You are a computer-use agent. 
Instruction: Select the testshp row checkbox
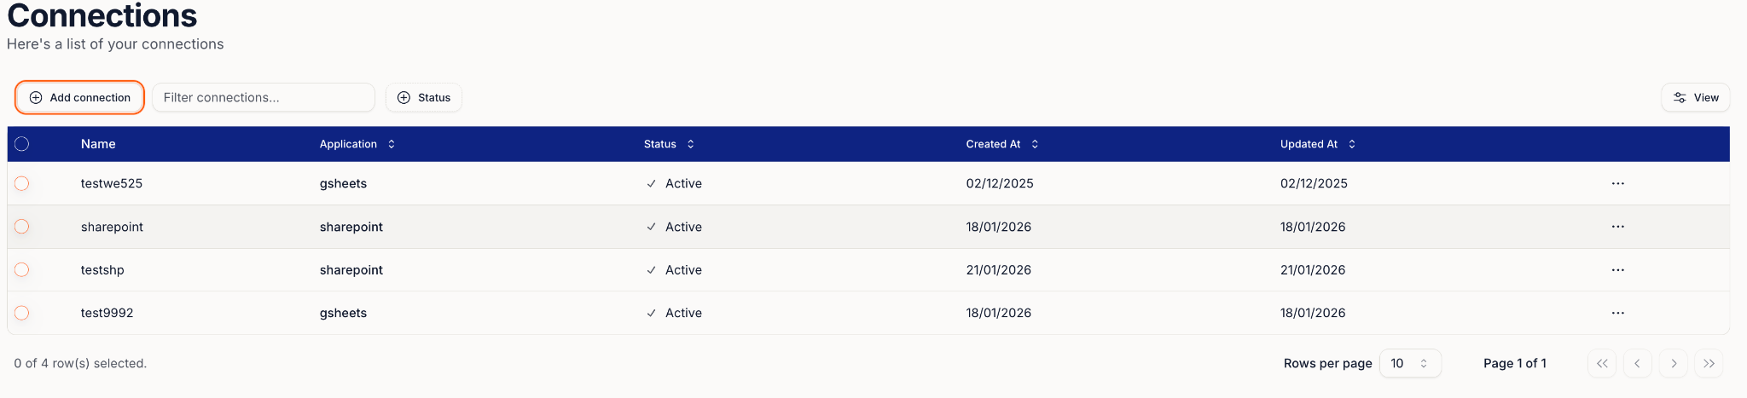pos(22,269)
